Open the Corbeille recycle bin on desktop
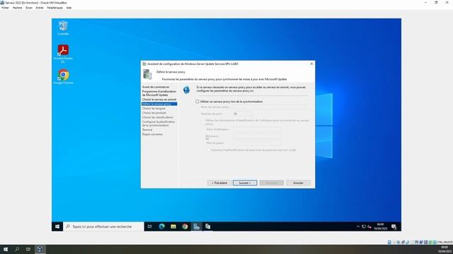453x254 pixels. [63, 28]
